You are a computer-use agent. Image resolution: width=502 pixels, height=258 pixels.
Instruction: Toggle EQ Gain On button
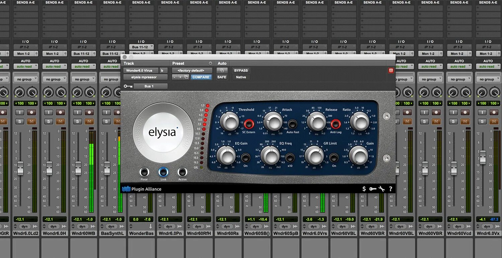pyautogui.click(x=246, y=158)
